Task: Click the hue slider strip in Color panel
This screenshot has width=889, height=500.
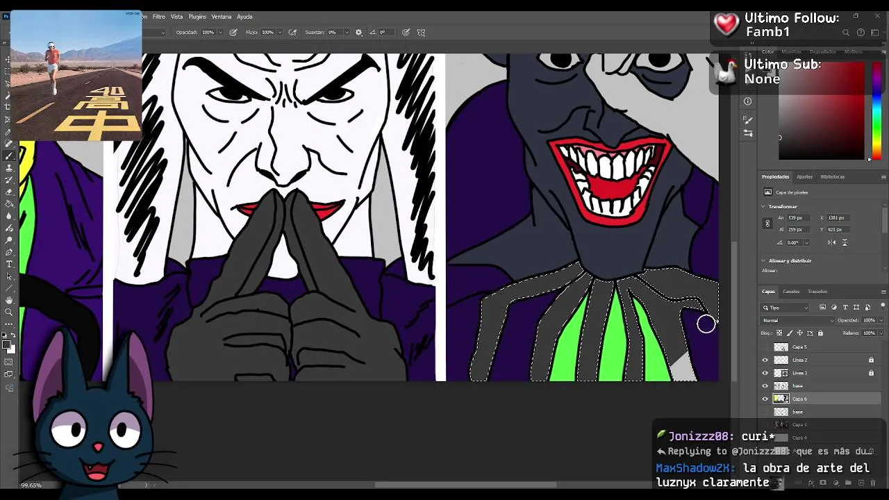Action: pos(876,111)
